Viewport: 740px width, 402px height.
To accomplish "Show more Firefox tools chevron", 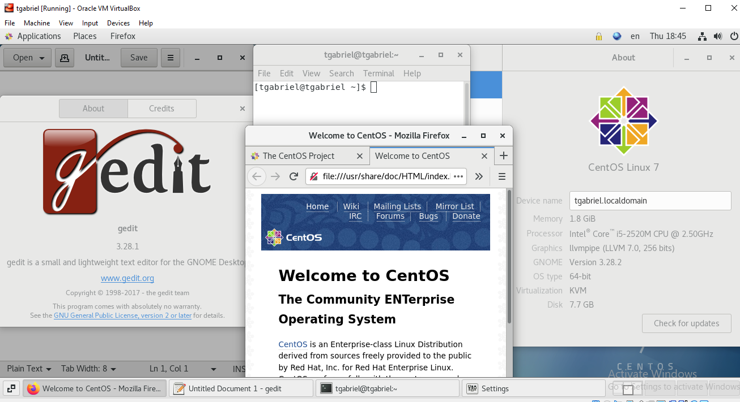I will pyautogui.click(x=479, y=176).
